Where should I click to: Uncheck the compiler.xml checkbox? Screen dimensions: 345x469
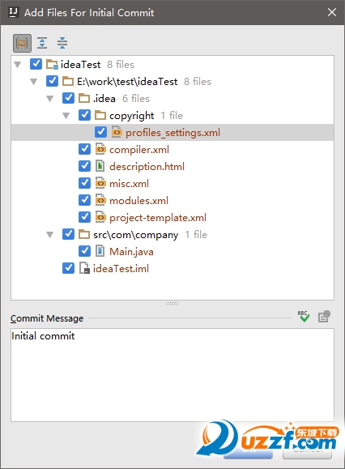84,149
